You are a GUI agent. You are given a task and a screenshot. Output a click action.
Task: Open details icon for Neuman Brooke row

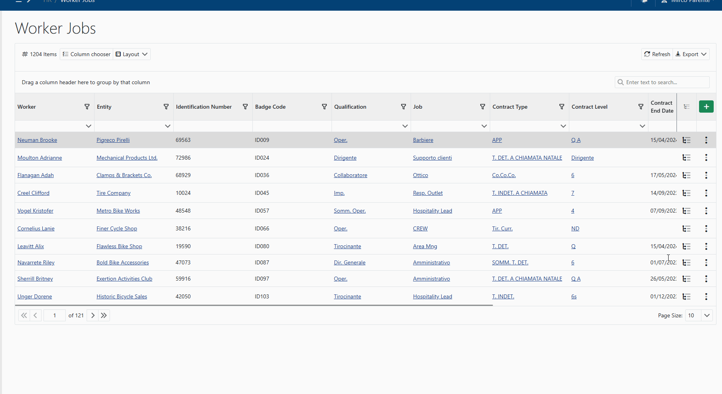pos(686,140)
